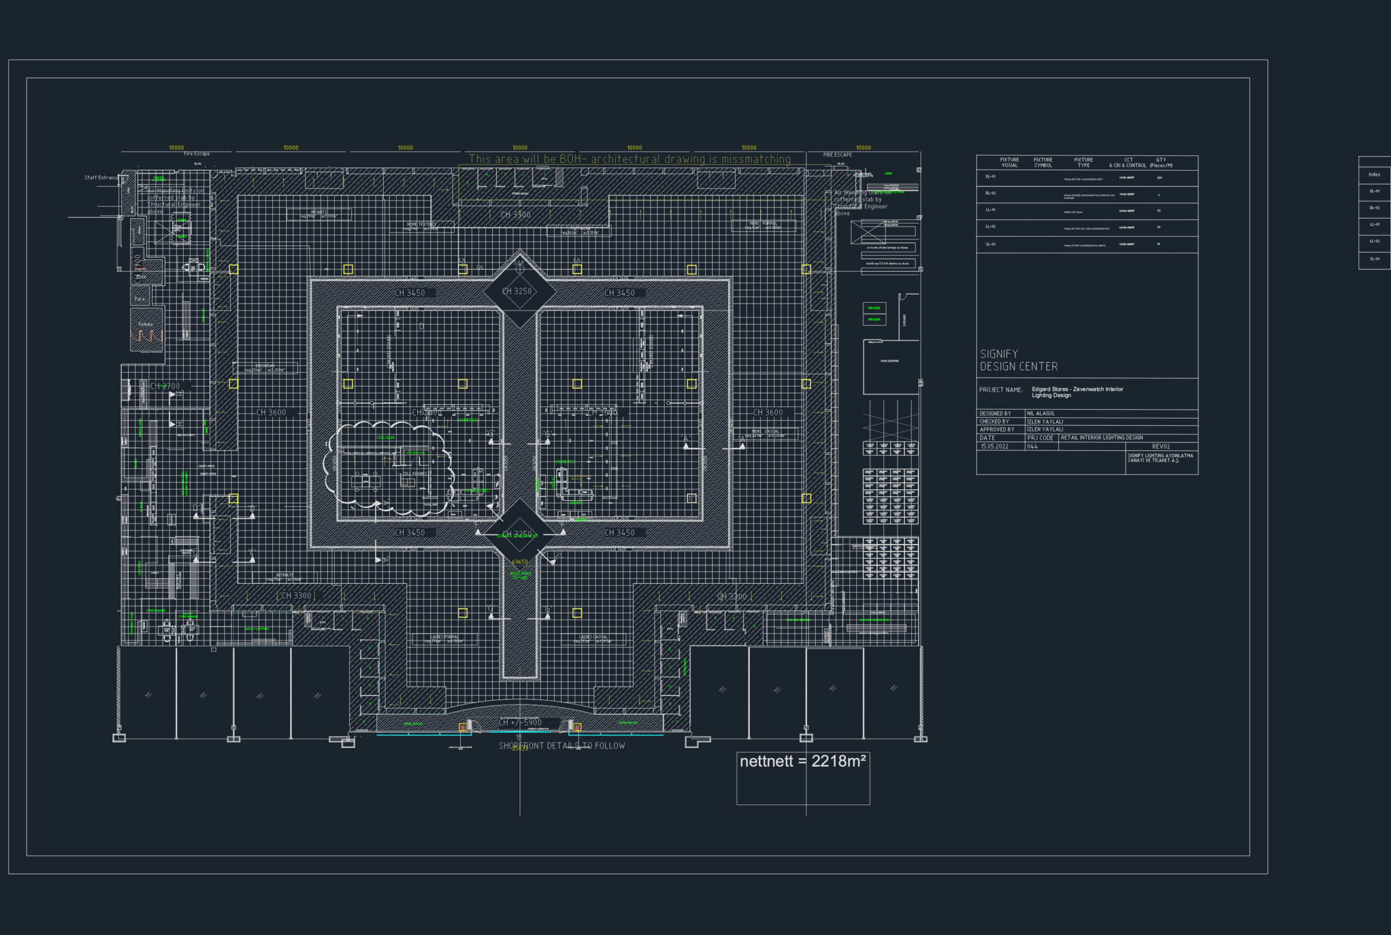Viewport: 1391px width, 935px height.
Task: Select the 'INTIMATE' department label
Action: click(284, 575)
